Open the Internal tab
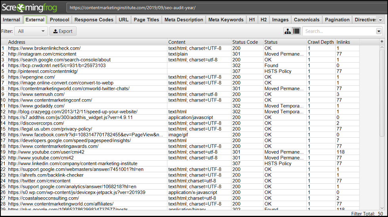The width and height of the screenshot is (388, 217). click(11, 19)
